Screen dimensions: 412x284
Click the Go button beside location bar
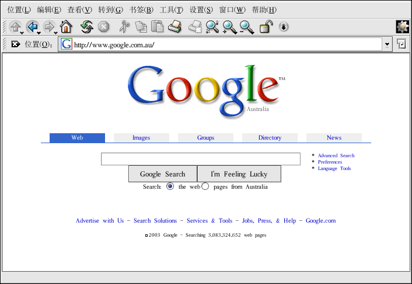[x=401, y=44]
